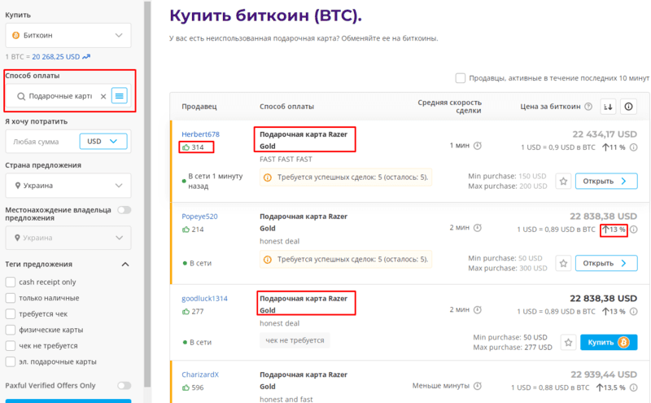Click info icon next to 11 %
The image size is (651, 403).
point(634,147)
